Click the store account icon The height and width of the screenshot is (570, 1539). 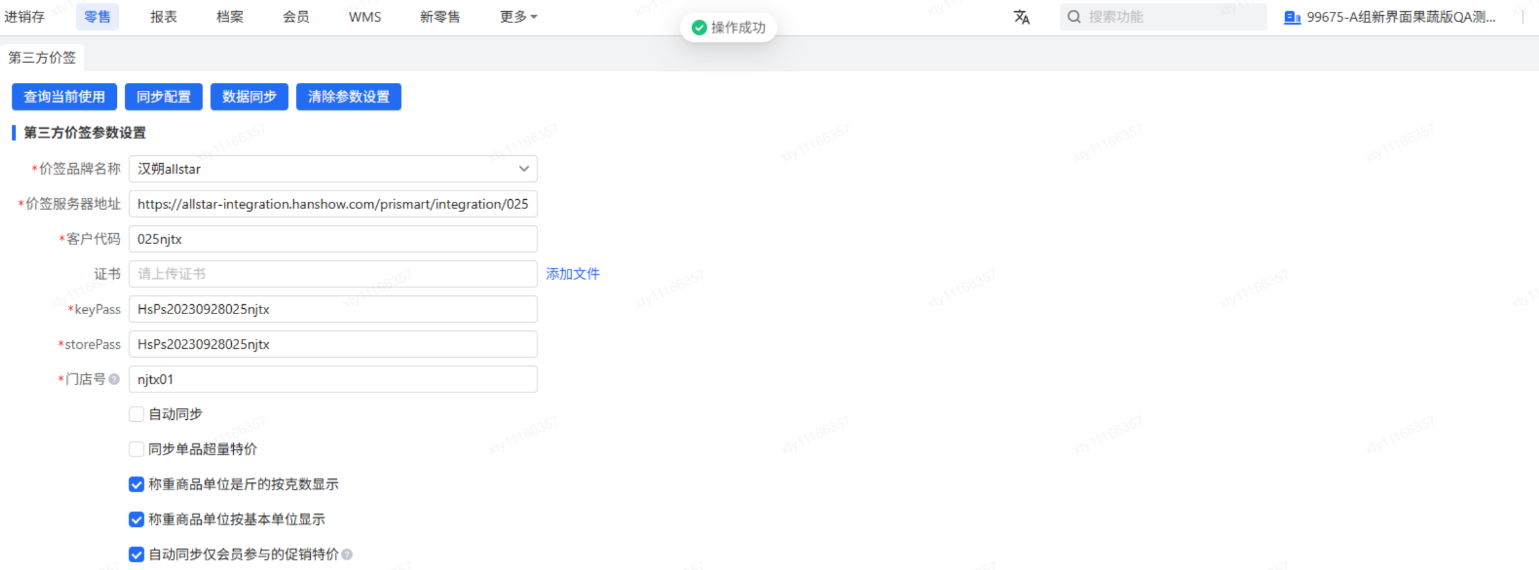1292,17
